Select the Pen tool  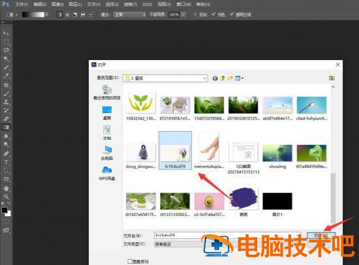(x=6, y=153)
